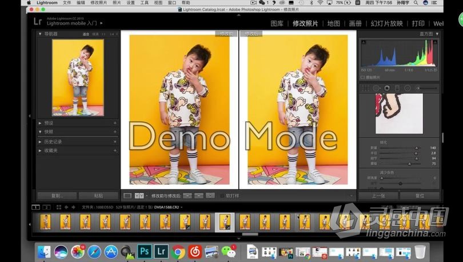Switch to Book (画册) module
The width and height of the screenshot is (463, 262).
[x=355, y=23]
